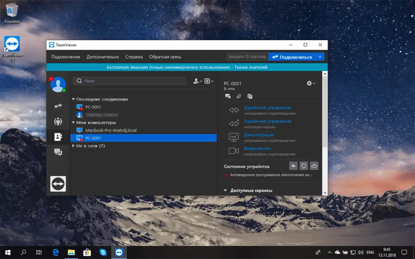The image size is (415, 259).
Task: Select highlighted PC-0001 under Мои компьютеры
Action: (144, 138)
